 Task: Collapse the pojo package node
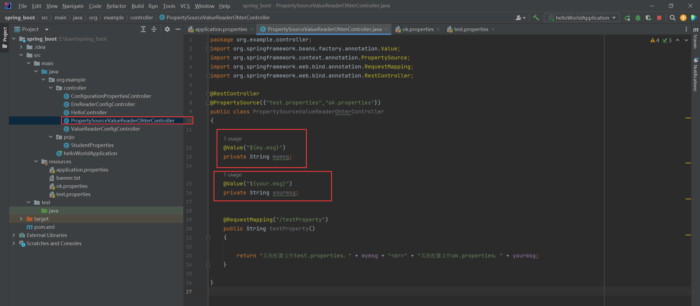click(51, 137)
